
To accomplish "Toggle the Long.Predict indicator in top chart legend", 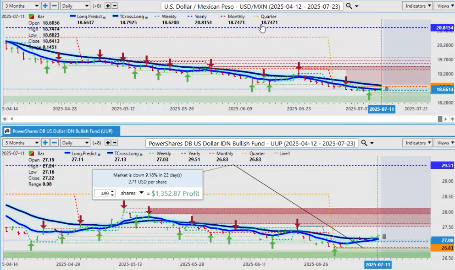I will click(85, 16).
